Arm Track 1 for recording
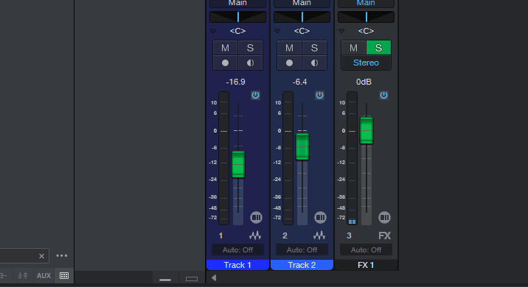 click(x=225, y=63)
